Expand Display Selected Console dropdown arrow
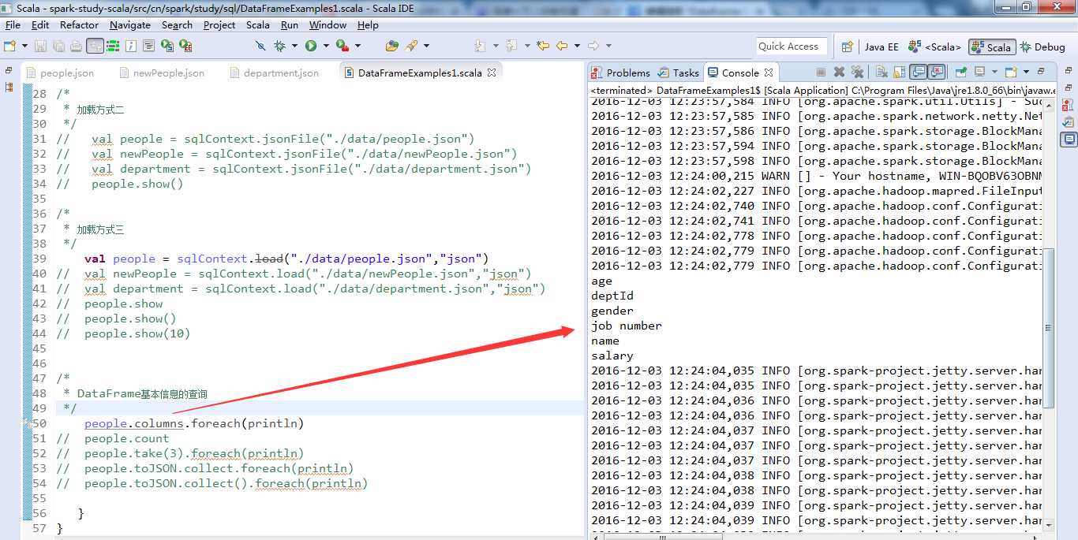 (994, 73)
